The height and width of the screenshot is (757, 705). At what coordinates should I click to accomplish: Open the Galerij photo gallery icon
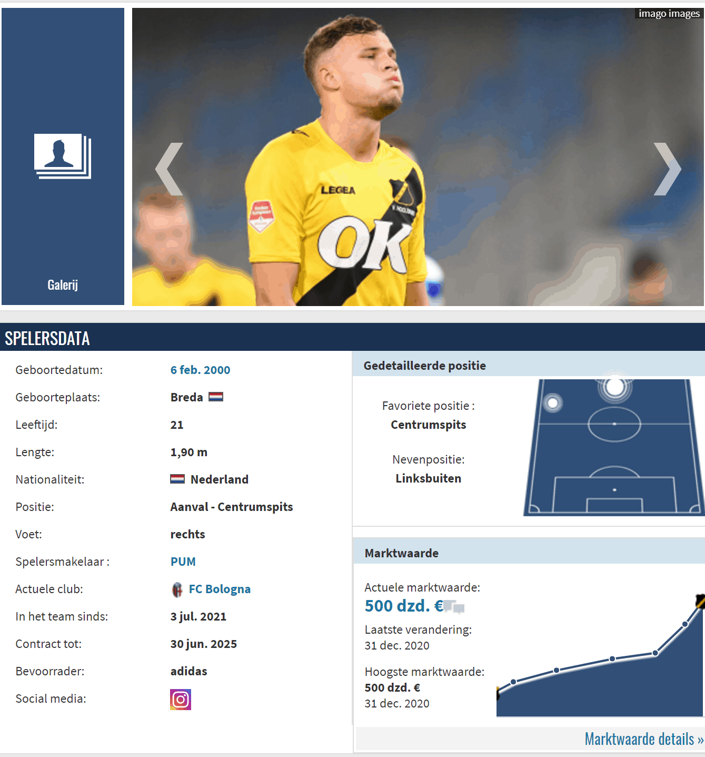63,156
